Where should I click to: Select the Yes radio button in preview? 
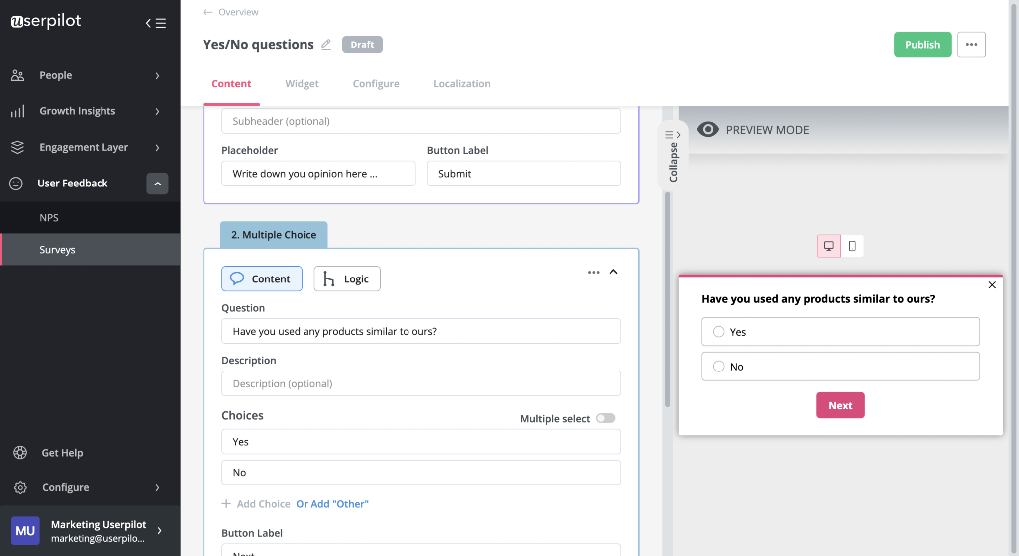pyautogui.click(x=718, y=331)
